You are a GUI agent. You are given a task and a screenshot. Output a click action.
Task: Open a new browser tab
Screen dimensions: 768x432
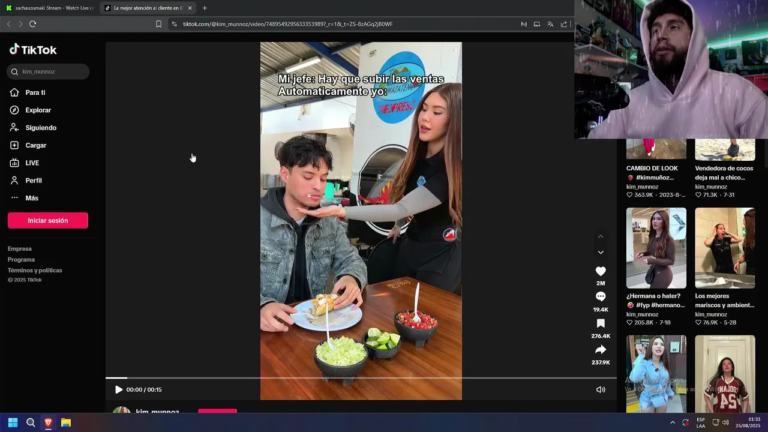(205, 8)
